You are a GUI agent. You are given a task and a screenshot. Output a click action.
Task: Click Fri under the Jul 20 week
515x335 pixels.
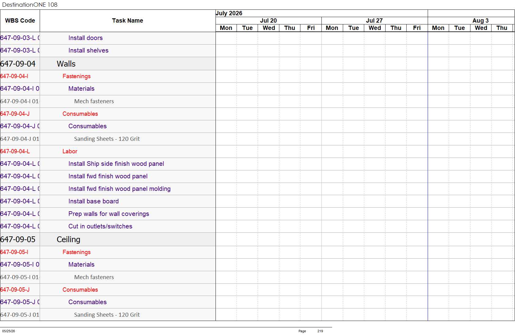[x=311, y=28]
